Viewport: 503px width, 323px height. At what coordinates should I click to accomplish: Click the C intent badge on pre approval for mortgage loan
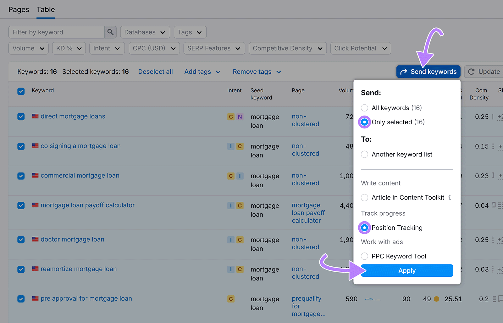(x=231, y=299)
